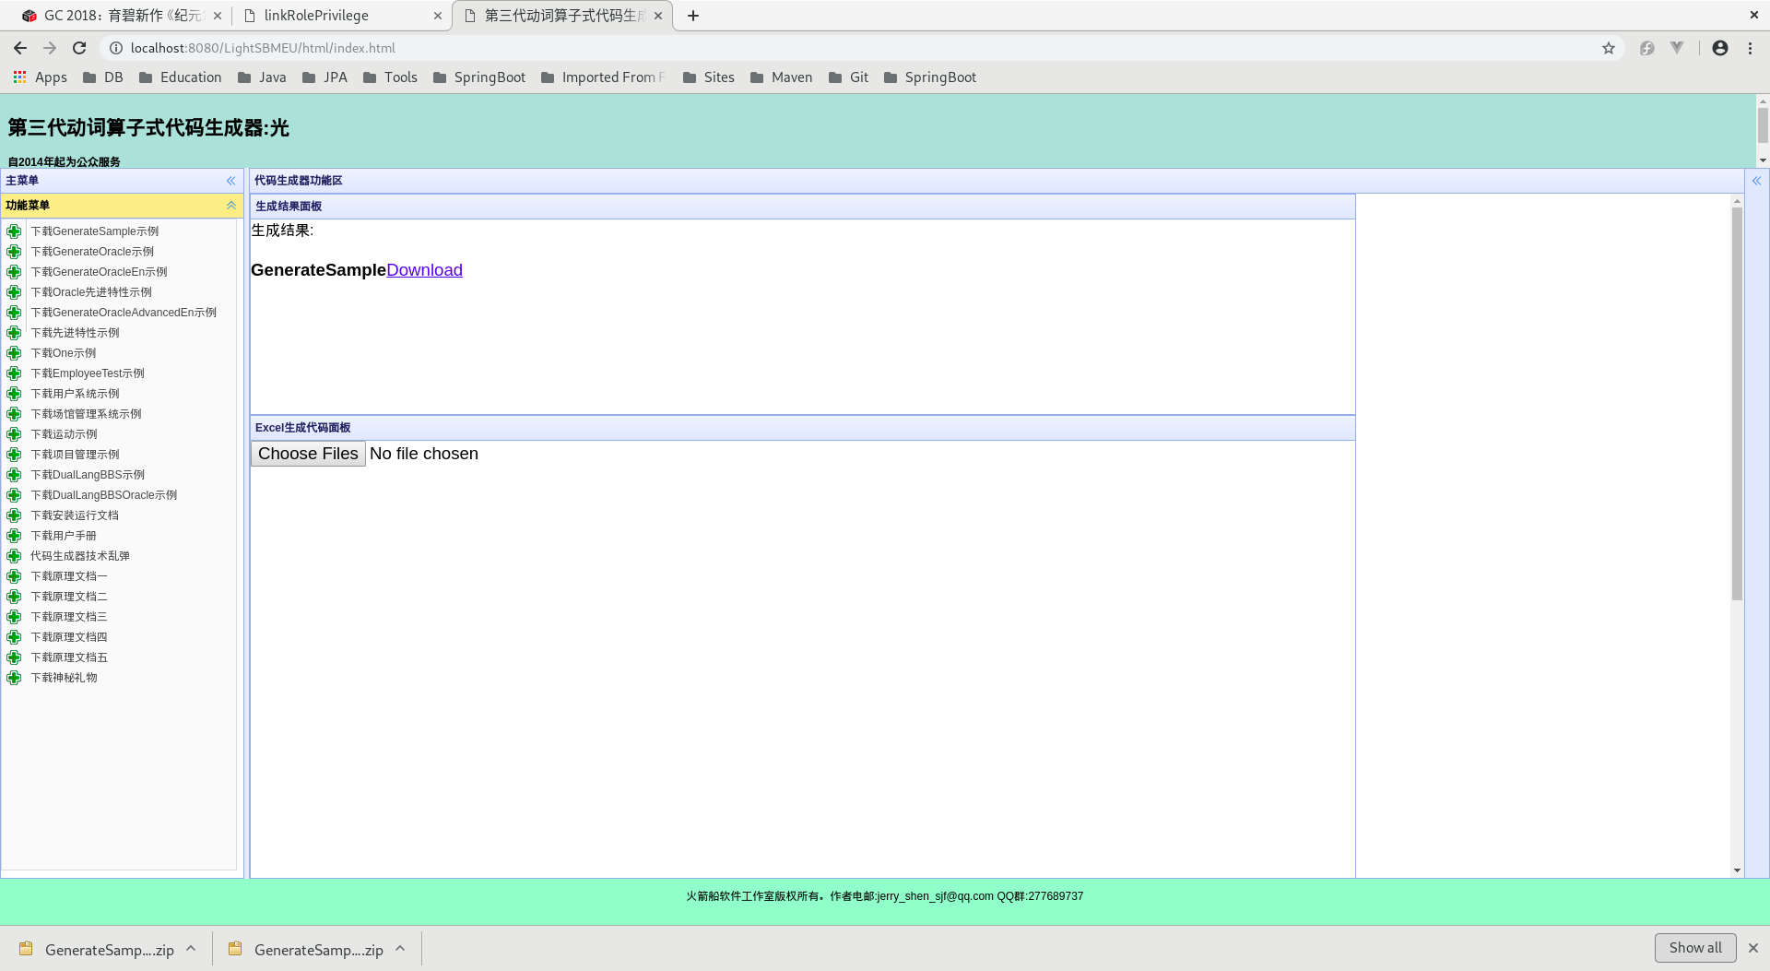This screenshot has width=1770, height=971.
Task: Click the green plus icon beside 下载原理文档一
Action: [x=14, y=576]
